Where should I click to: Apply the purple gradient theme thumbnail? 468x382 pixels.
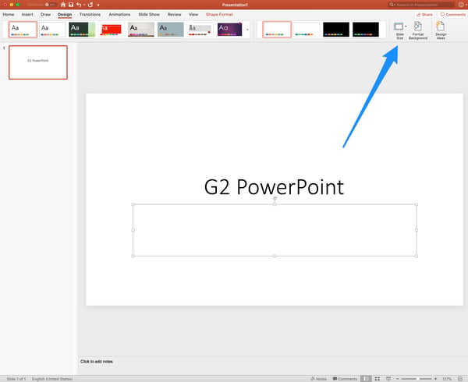[229, 29]
